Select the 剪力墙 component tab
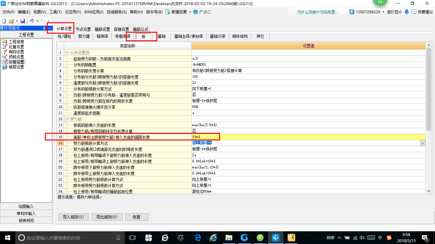Screen dimensions: 435x244 [x=84, y=37]
